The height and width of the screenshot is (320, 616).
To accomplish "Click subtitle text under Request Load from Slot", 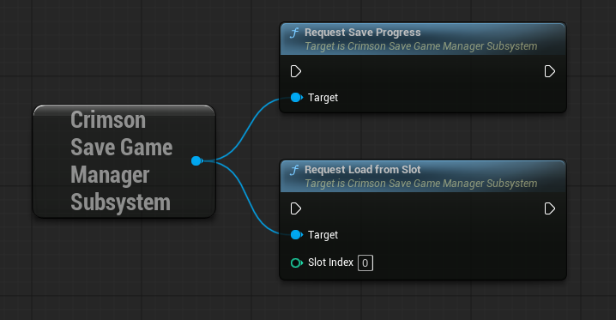I will click(420, 184).
